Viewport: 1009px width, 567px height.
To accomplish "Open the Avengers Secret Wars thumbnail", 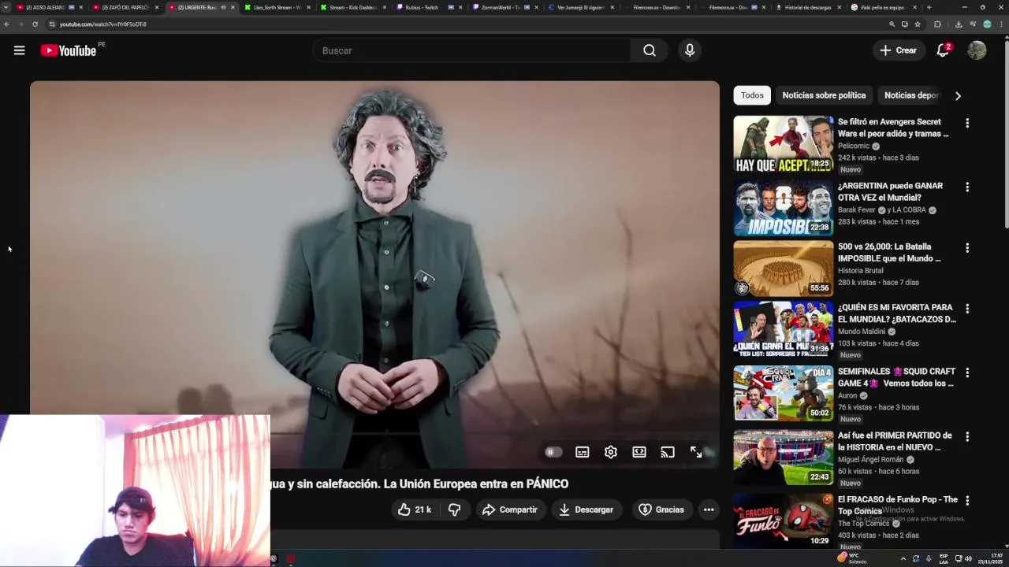I will pos(784,144).
